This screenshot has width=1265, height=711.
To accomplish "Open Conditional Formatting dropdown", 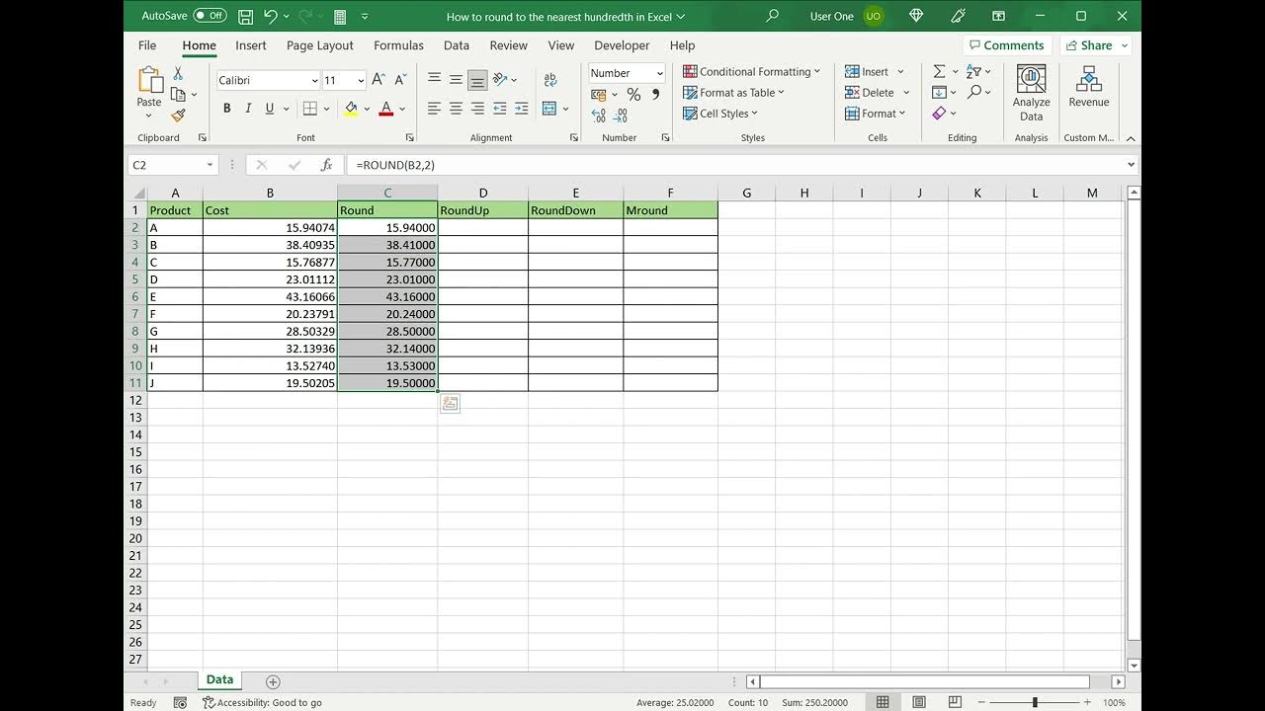I will pyautogui.click(x=752, y=72).
